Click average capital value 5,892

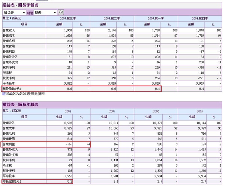point(68,83)
